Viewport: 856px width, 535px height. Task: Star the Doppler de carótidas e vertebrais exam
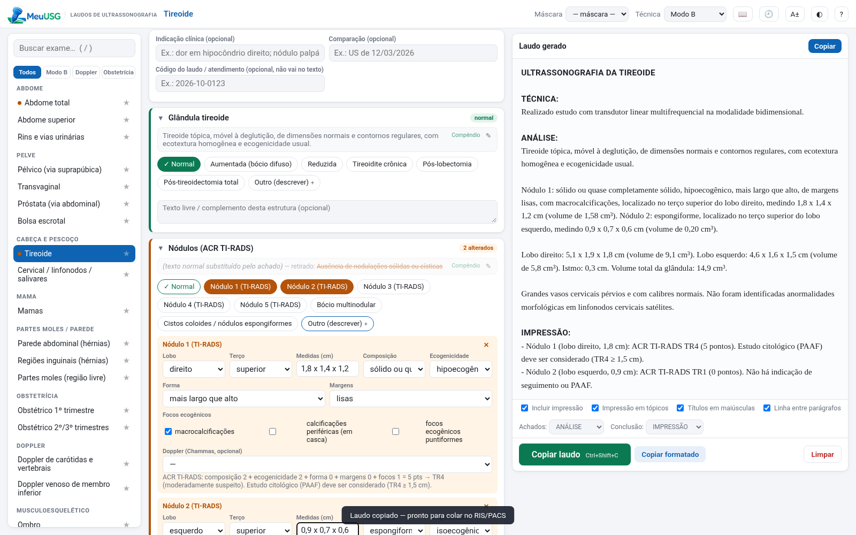127,464
